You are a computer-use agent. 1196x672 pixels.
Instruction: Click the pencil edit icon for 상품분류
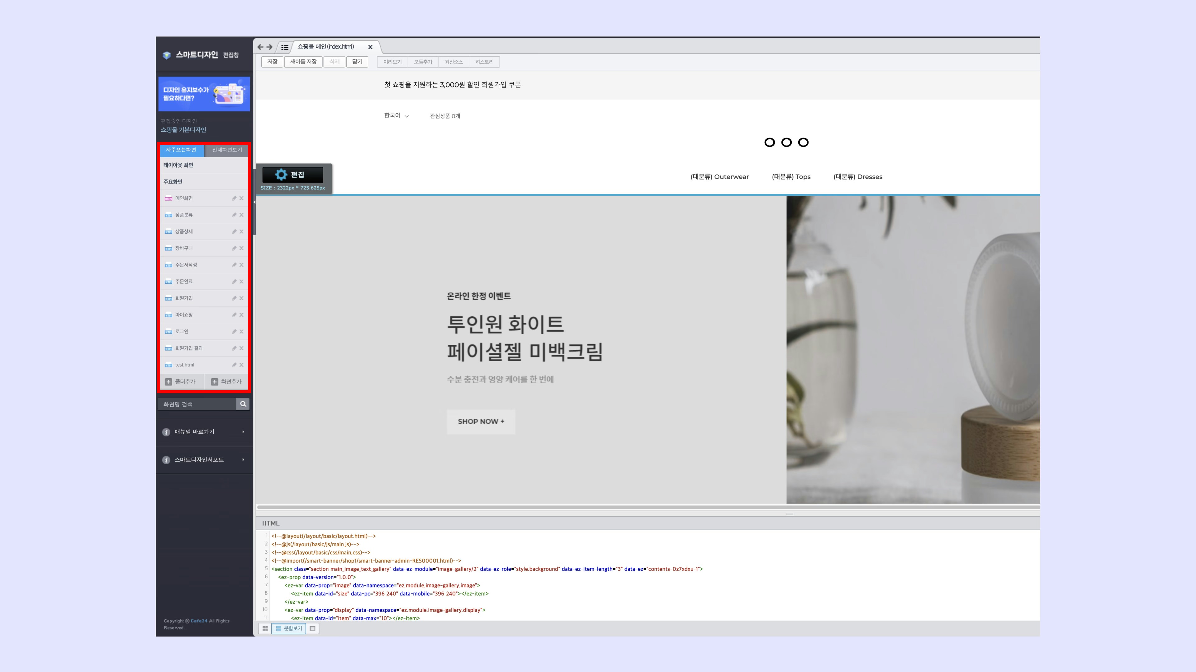[234, 215]
